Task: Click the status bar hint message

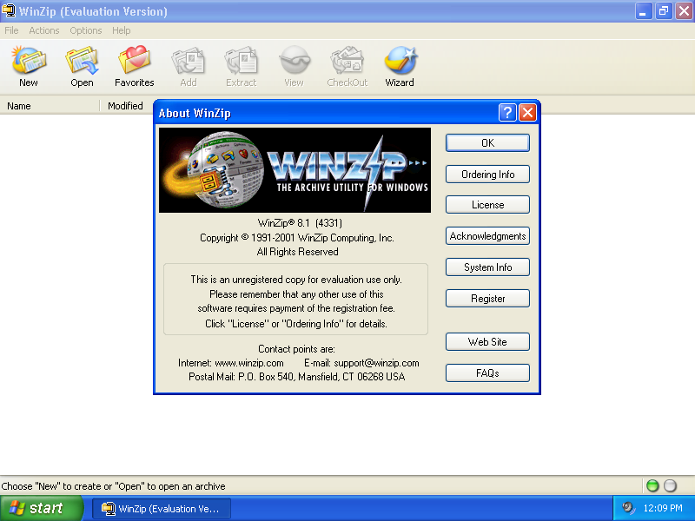Action: tap(114, 486)
